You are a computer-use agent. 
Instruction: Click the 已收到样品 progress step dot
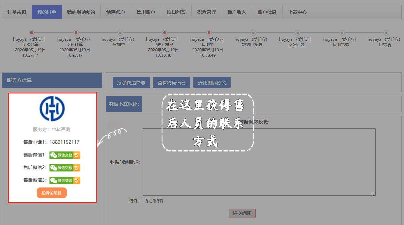(165, 33)
